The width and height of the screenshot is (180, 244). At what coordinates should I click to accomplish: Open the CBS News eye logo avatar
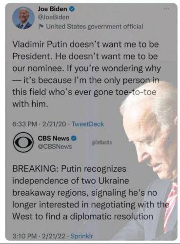tap(23, 142)
